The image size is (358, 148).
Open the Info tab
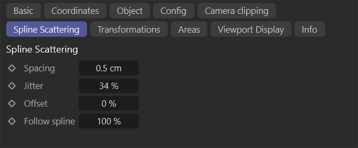tap(310, 29)
